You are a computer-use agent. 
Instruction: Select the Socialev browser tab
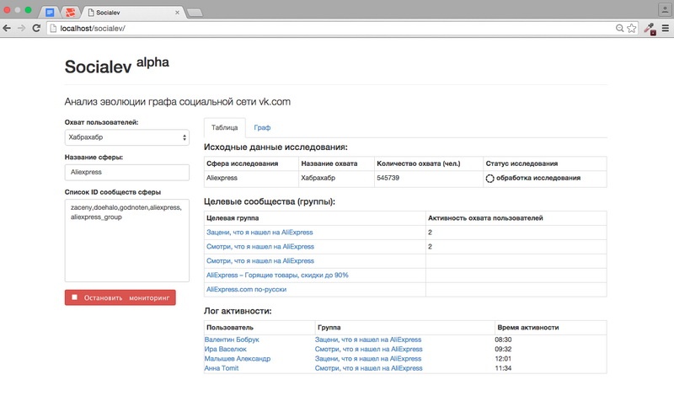(131, 13)
